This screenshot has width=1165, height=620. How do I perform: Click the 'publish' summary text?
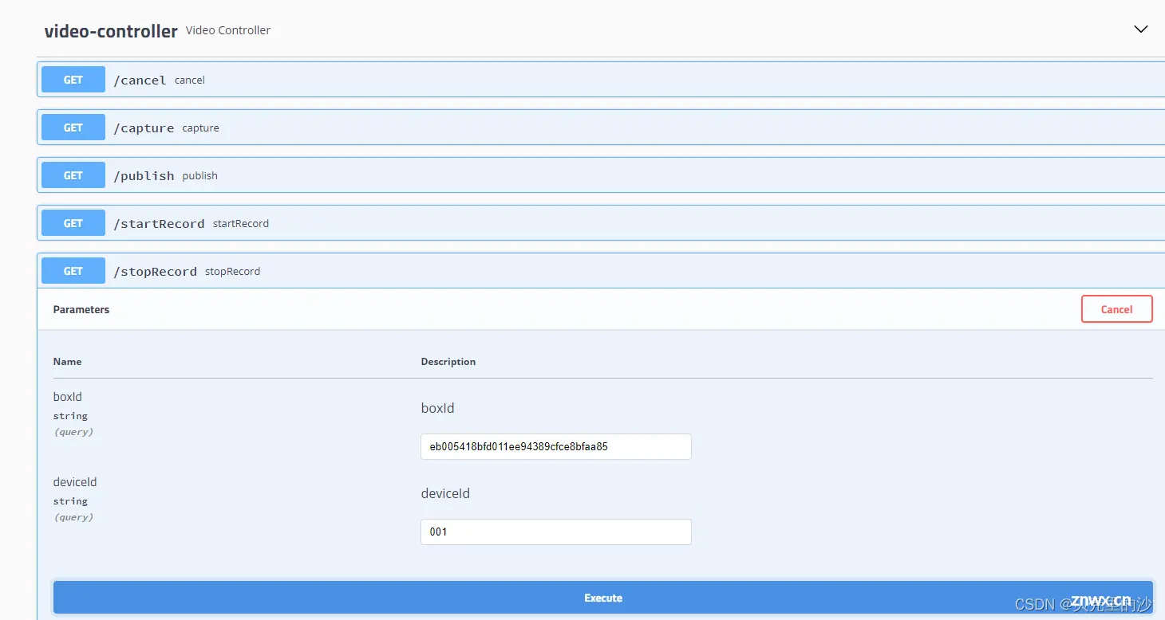pos(200,175)
